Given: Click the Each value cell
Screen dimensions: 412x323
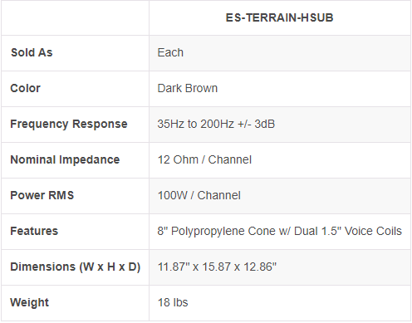Looking at the screenshot, I should click(x=170, y=52).
